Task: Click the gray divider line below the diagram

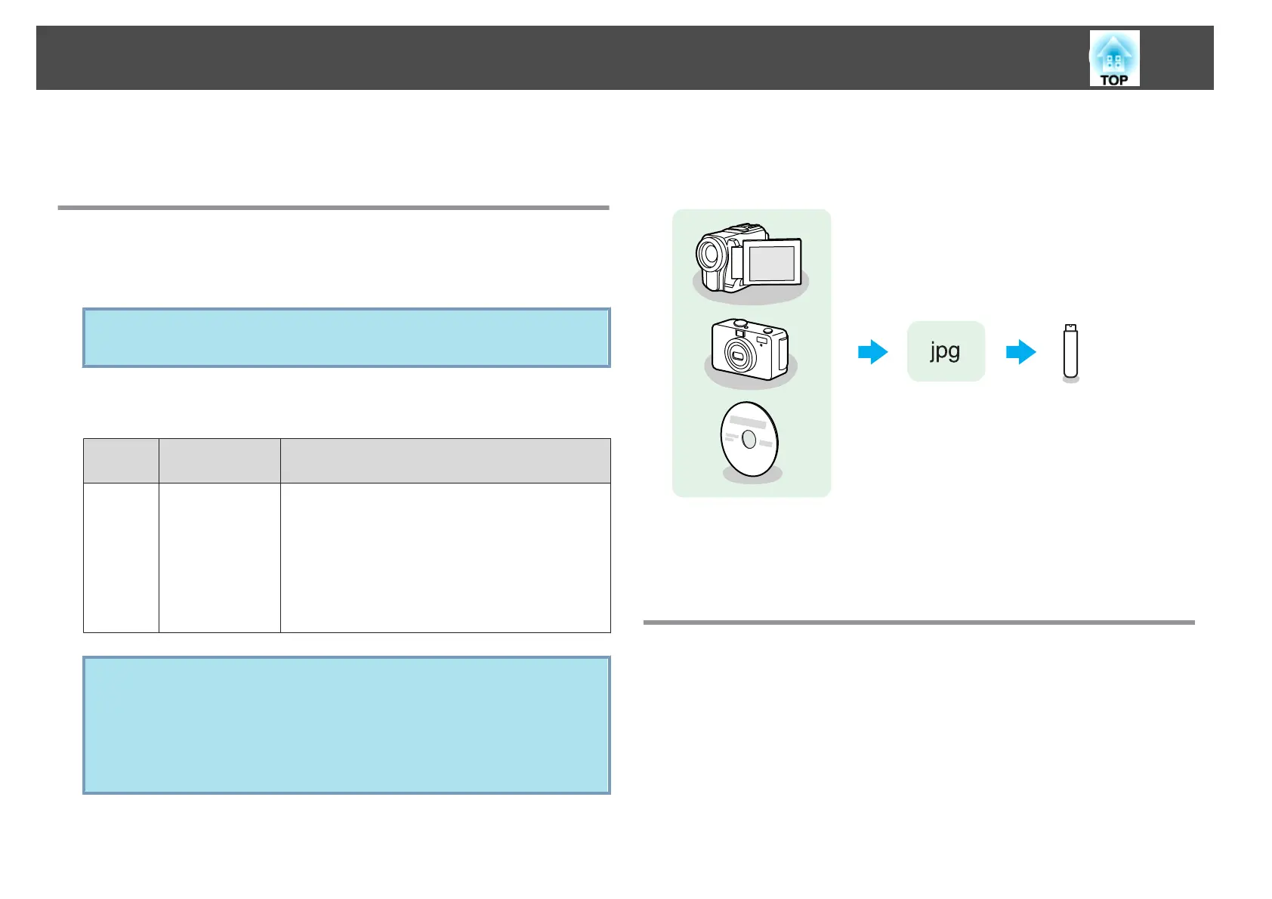Action: tap(918, 623)
